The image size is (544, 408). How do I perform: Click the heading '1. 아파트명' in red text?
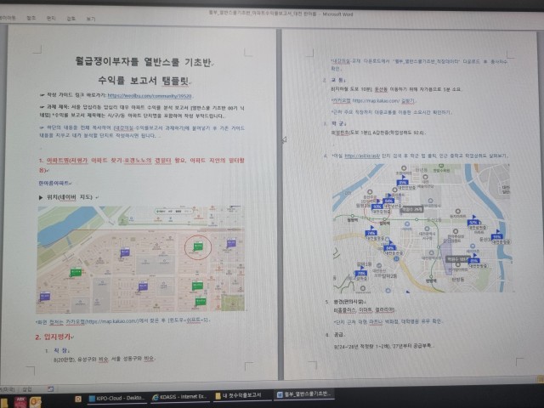tap(142, 165)
